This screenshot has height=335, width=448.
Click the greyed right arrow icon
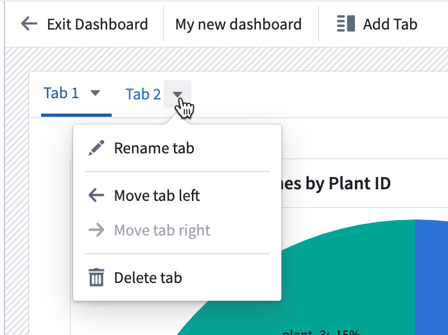coord(96,230)
